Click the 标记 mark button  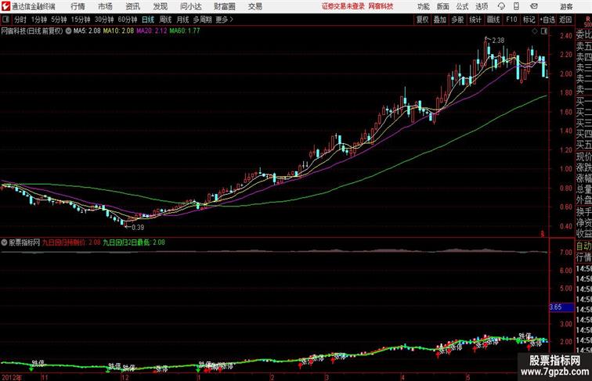click(x=529, y=20)
